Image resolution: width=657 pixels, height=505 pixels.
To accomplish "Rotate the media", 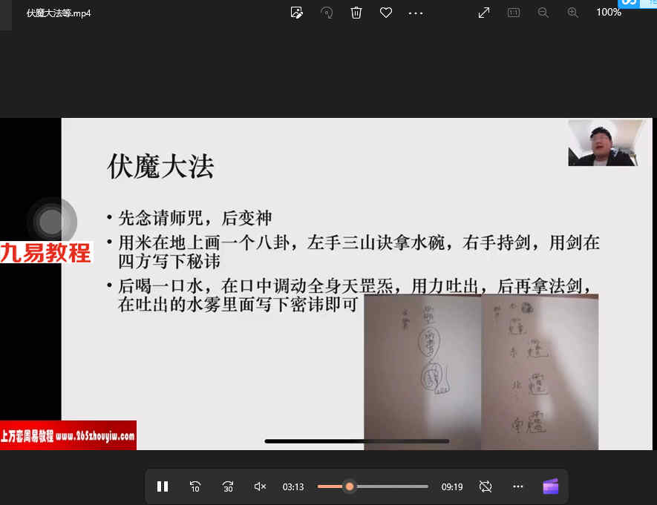I will pos(327,13).
